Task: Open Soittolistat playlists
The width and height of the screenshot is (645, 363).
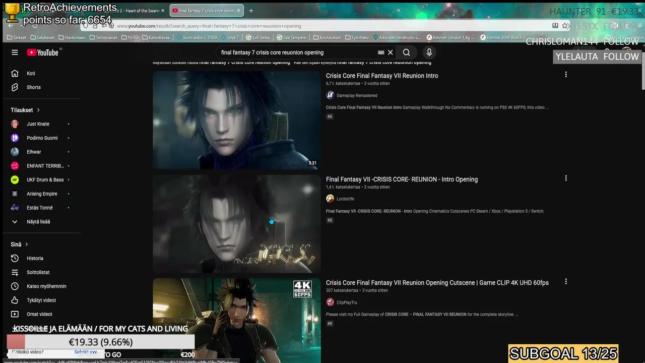Action: (40, 272)
